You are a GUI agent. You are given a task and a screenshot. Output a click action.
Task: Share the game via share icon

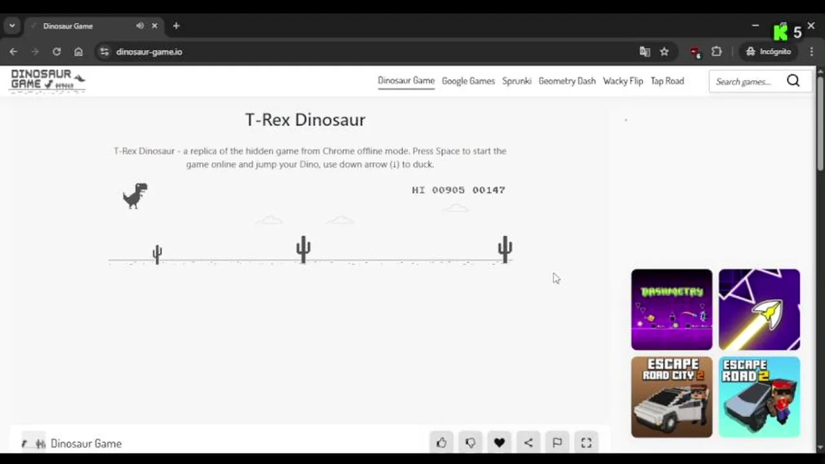(x=528, y=443)
